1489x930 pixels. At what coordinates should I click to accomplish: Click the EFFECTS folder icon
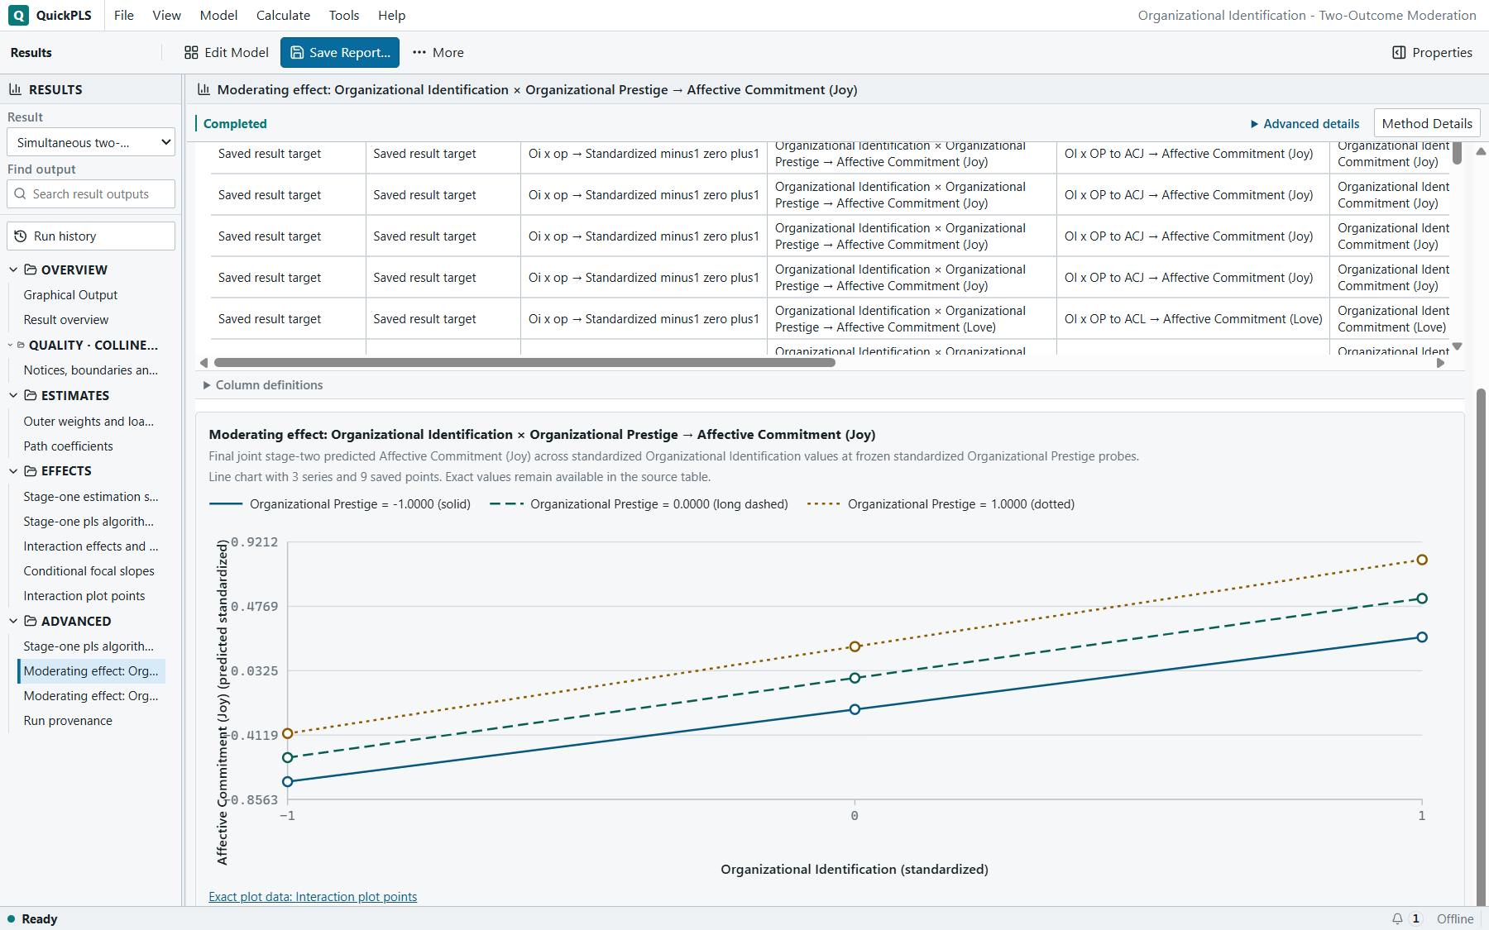click(31, 470)
